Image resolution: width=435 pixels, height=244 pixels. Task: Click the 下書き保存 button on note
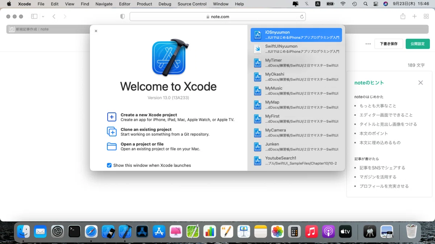[x=389, y=44]
